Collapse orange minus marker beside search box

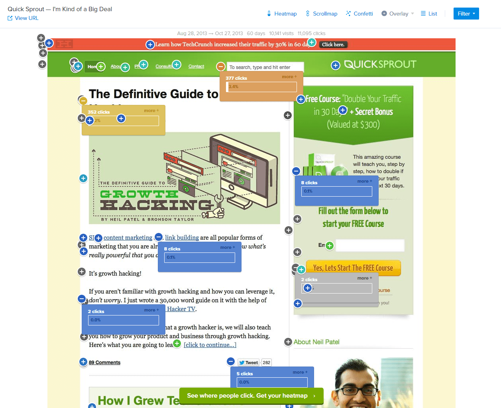(221, 67)
